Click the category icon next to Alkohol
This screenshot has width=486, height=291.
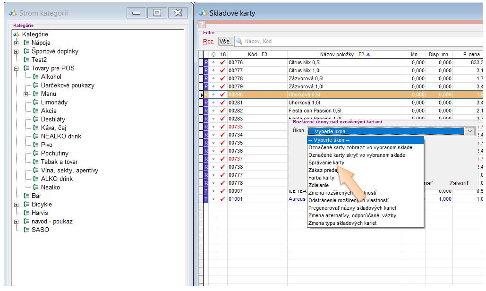(x=36, y=77)
